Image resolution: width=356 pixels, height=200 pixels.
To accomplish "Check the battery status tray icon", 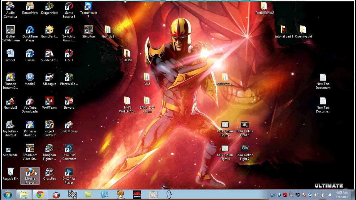I will tap(323, 195).
